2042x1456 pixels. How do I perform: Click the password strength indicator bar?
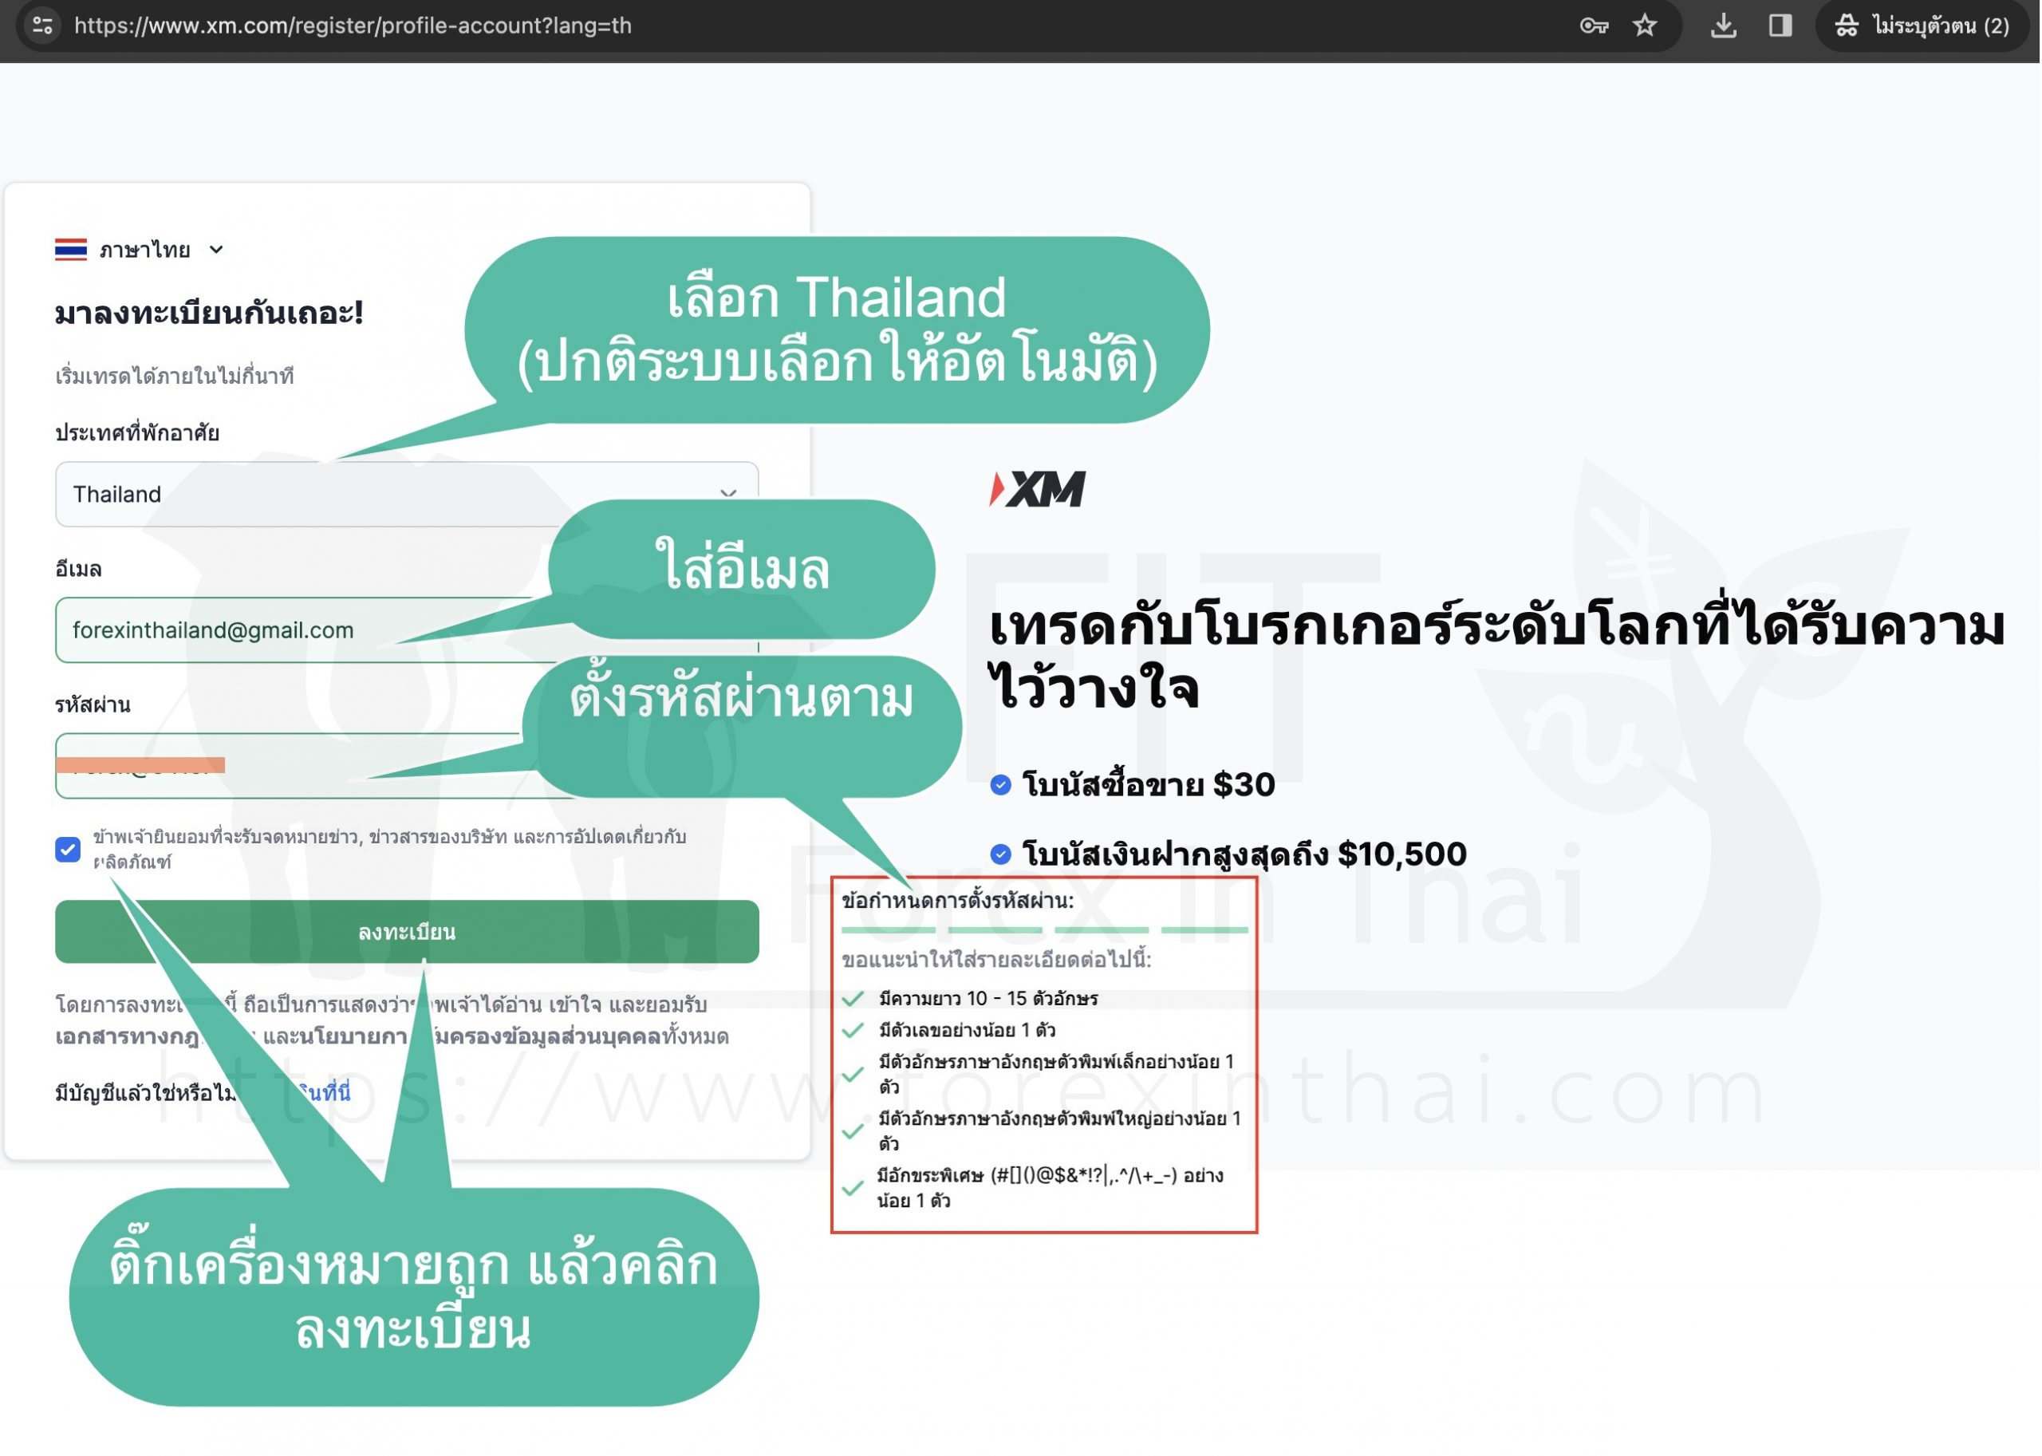pyautogui.click(x=1045, y=929)
